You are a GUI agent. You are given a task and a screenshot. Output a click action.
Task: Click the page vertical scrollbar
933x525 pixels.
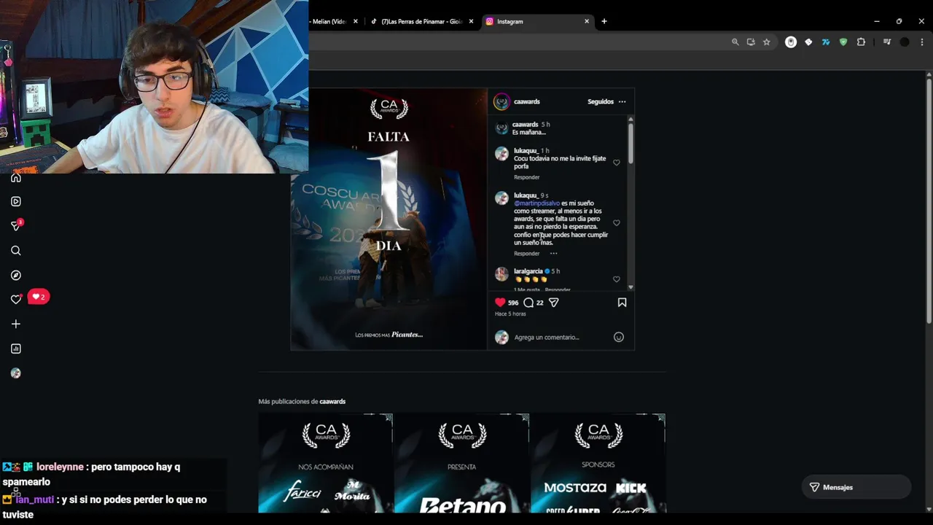click(x=929, y=201)
